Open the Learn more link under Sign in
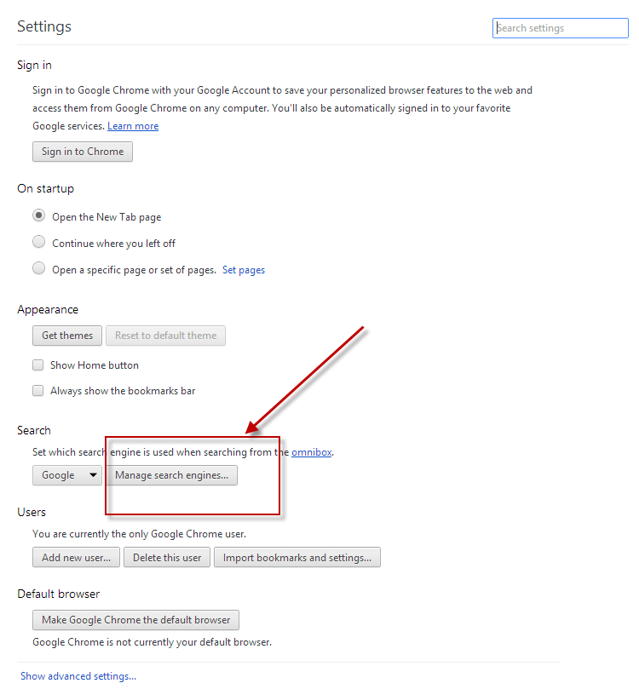Screen dimensions: 639x689 coord(133,126)
